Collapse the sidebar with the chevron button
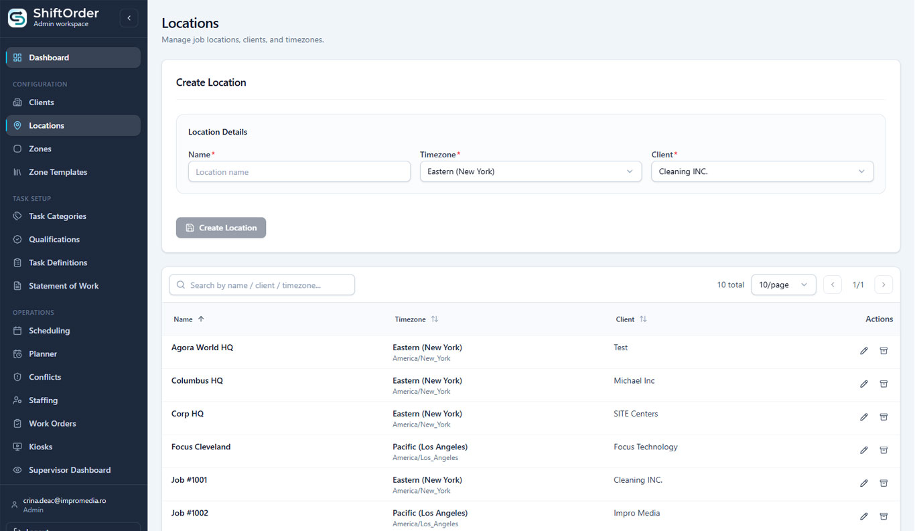This screenshot has width=915, height=531. click(x=129, y=18)
